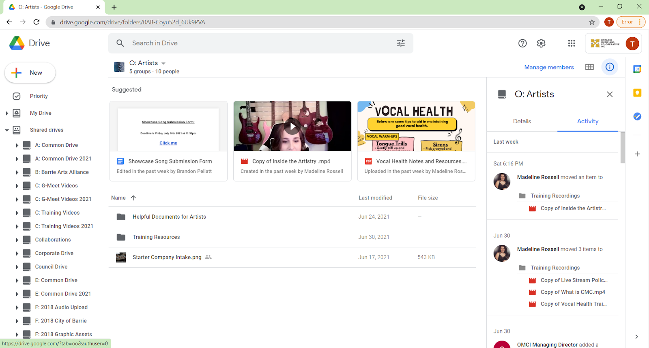Viewport: 649px width, 348px height.
Task: Select A: Common Drive 2021 shared drive
Action: click(x=63, y=159)
